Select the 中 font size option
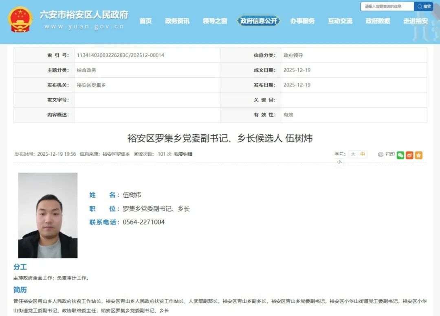Screen dimensions: 440x316 (x=362, y=154)
